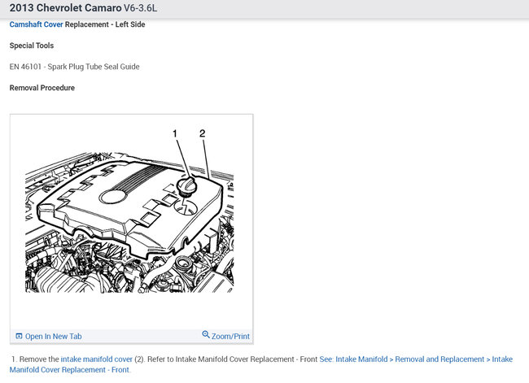Click the Open In New Tab link
The height and width of the screenshot is (383, 529).
click(53, 337)
